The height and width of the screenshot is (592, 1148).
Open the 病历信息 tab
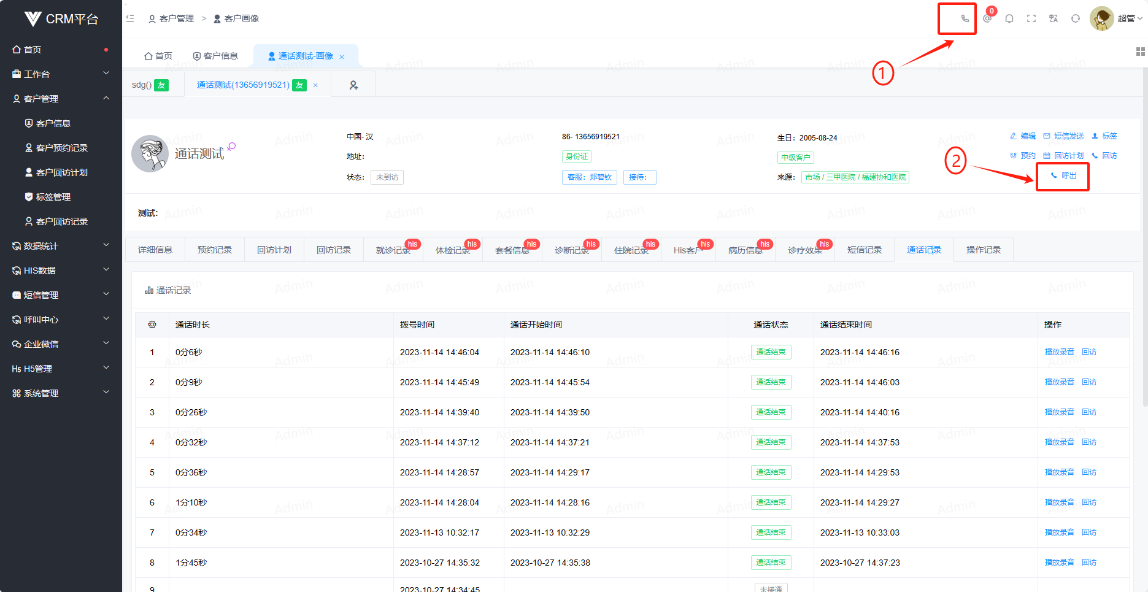(x=745, y=250)
